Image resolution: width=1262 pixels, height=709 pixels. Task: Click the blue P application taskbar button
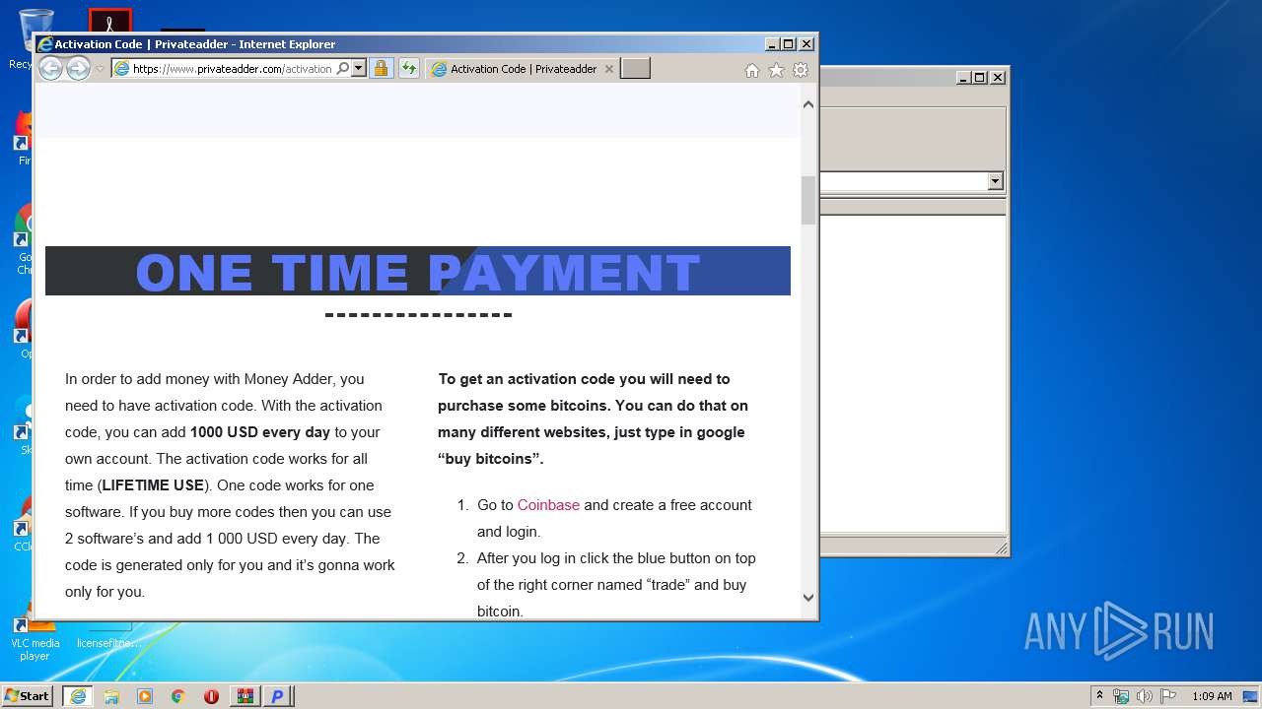tap(278, 696)
